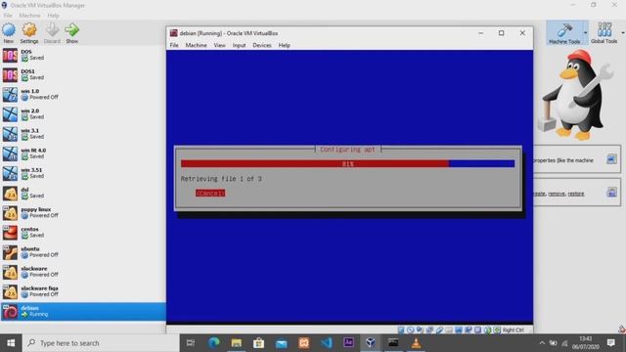Select the Machine Tools hammer icon
Image resolution: width=626 pixels, height=352 pixels.
tap(564, 30)
